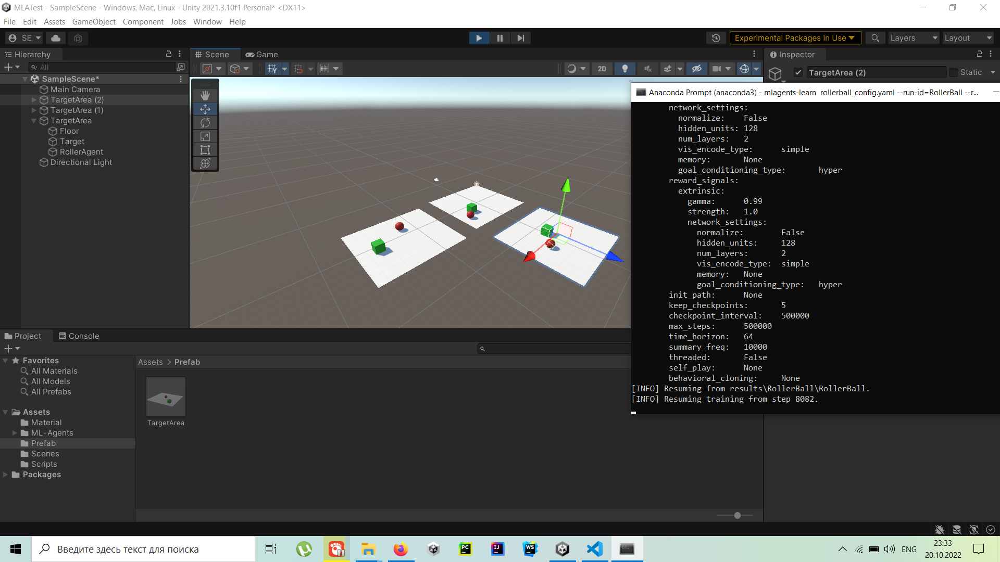Toggle scene Gizmos visibility
Image resolution: width=1000 pixels, height=562 pixels.
click(x=744, y=69)
